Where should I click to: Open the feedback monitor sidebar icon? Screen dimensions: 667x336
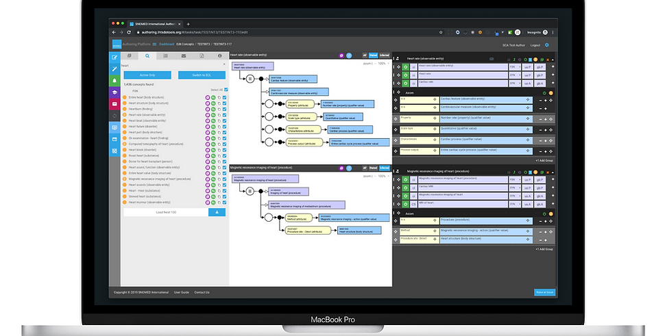pos(115,127)
